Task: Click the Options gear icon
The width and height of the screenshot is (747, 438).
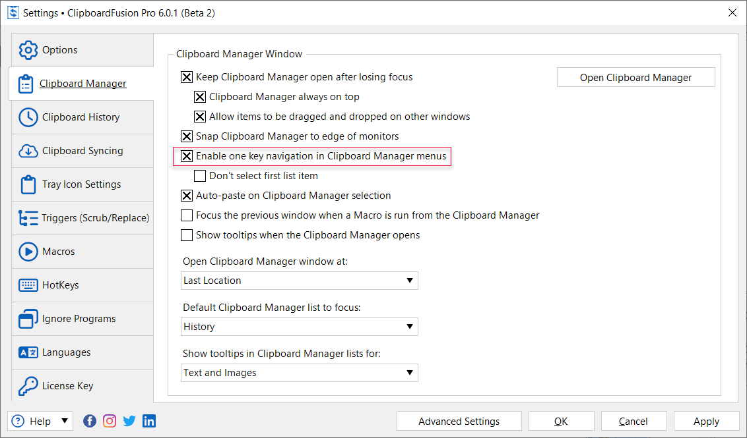Action: [28, 51]
